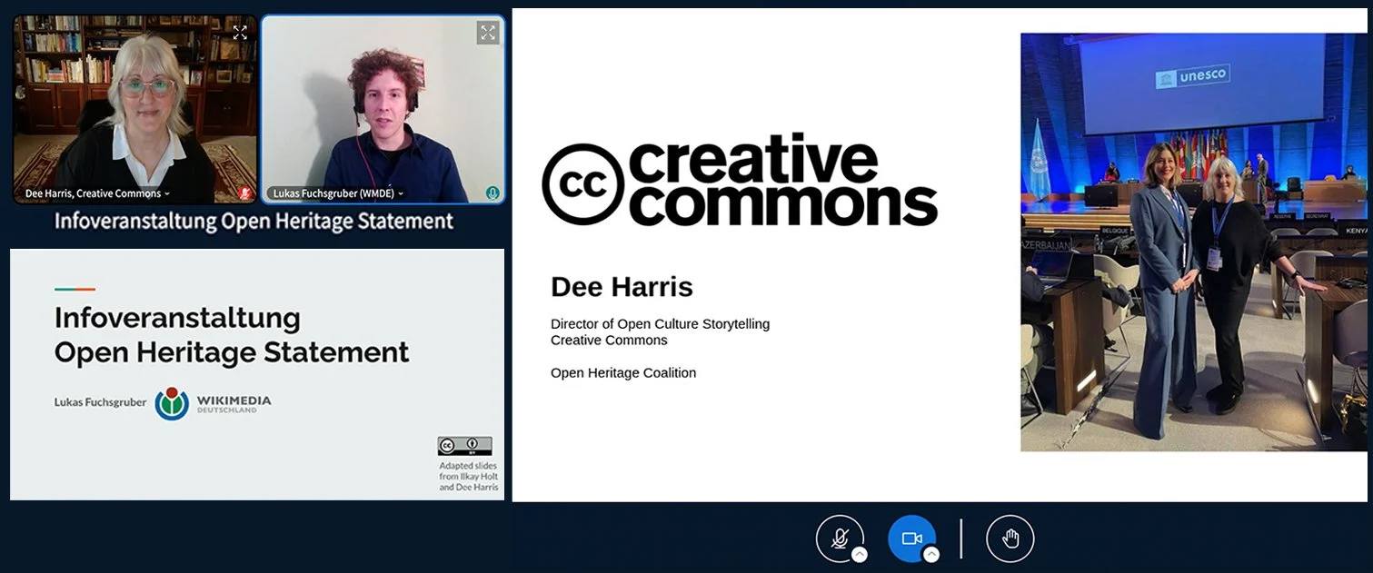The height and width of the screenshot is (573, 1373).
Task: Expand Lukas Fuchsgruber video to fullscreen
Action: (488, 33)
